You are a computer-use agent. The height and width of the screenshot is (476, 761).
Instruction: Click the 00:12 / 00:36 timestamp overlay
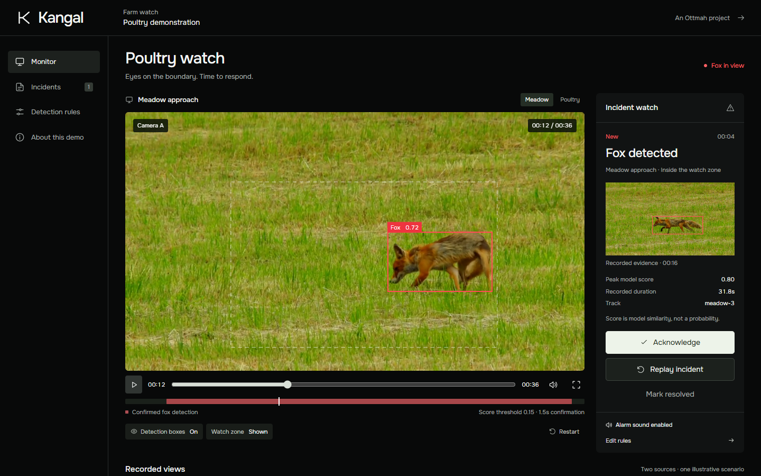coord(552,125)
